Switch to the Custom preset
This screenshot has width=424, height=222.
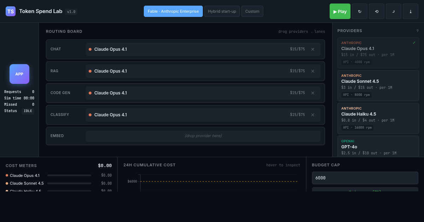tap(252, 11)
